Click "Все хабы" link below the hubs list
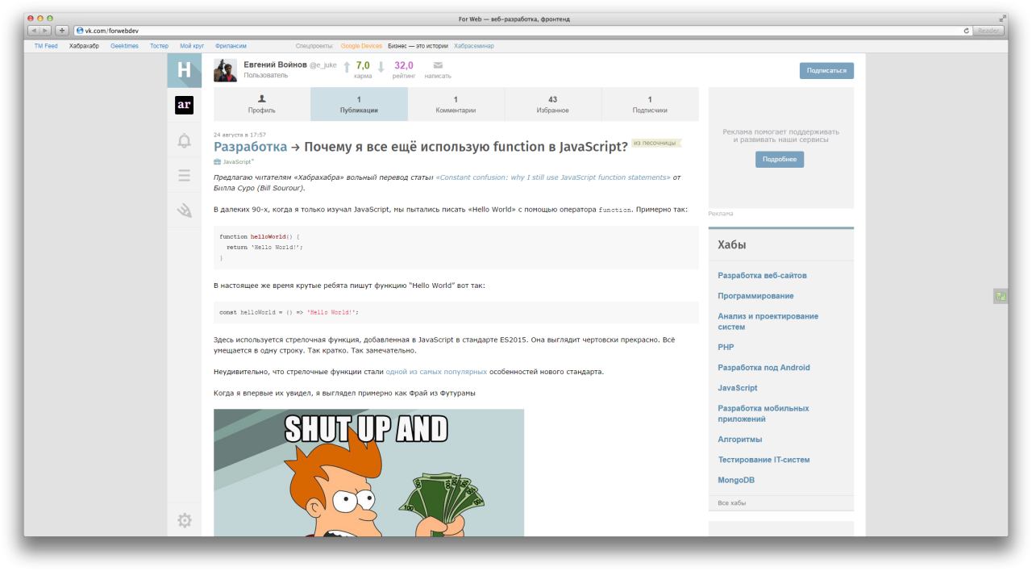This screenshot has height=571, width=1032. [x=731, y=503]
